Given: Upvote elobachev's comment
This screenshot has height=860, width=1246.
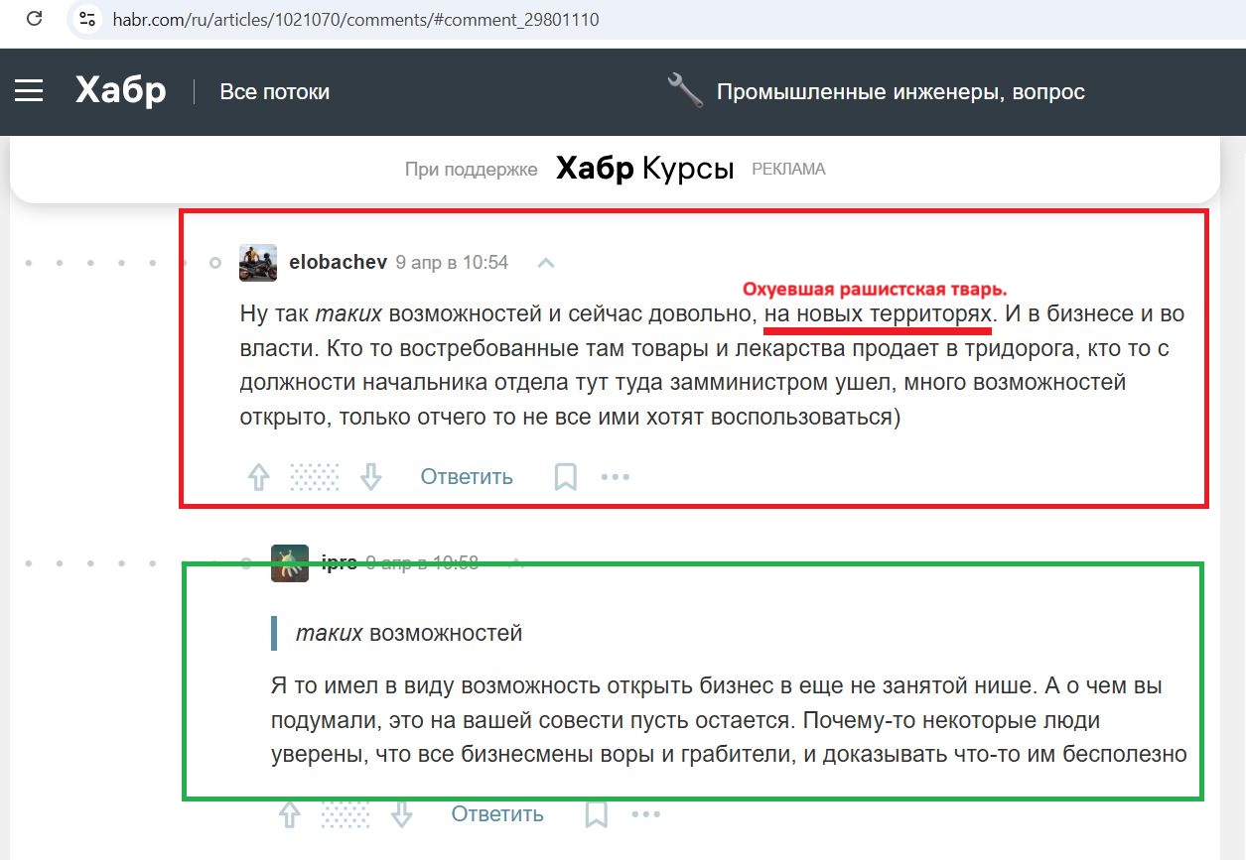Looking at the screenshot, I should point(258,477).
